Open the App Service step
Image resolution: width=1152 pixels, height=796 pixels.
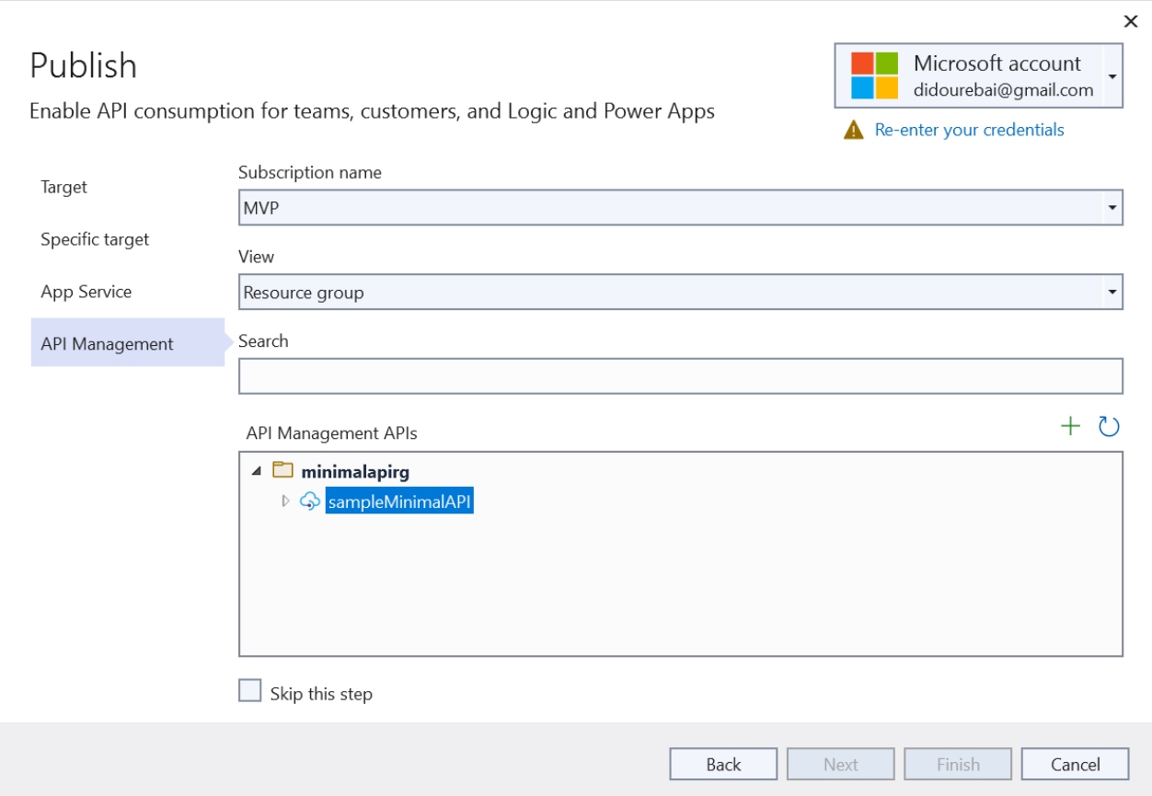tap(86, 292)
